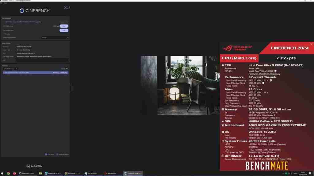The image size is (314, 176).
Task: Click the OS Windows icon in BenchMate
Action: click(223, 132)
